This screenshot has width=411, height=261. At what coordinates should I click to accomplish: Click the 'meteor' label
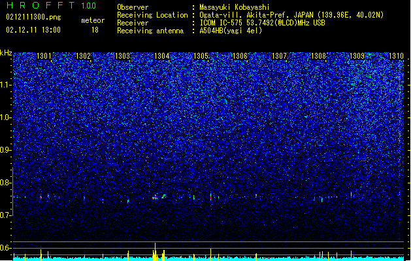[93, 20]
